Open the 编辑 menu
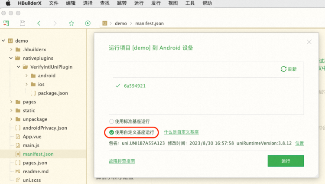 (71, 3)
